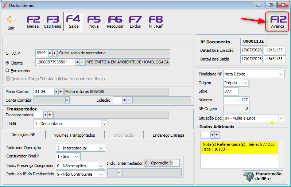Click F6 Pesquisar to search
The height and width of the screenshot is (187, 291).
[115, 22]
